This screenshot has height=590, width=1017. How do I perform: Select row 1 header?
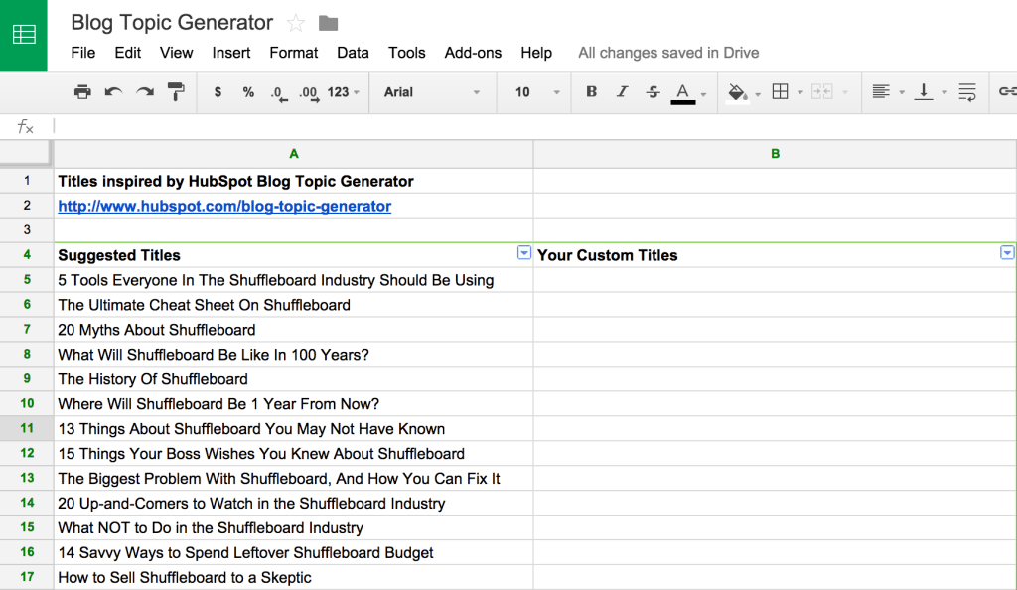[27, 181]
